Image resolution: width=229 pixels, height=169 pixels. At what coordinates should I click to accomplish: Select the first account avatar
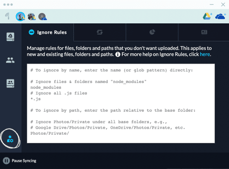[x=20, y=16]
